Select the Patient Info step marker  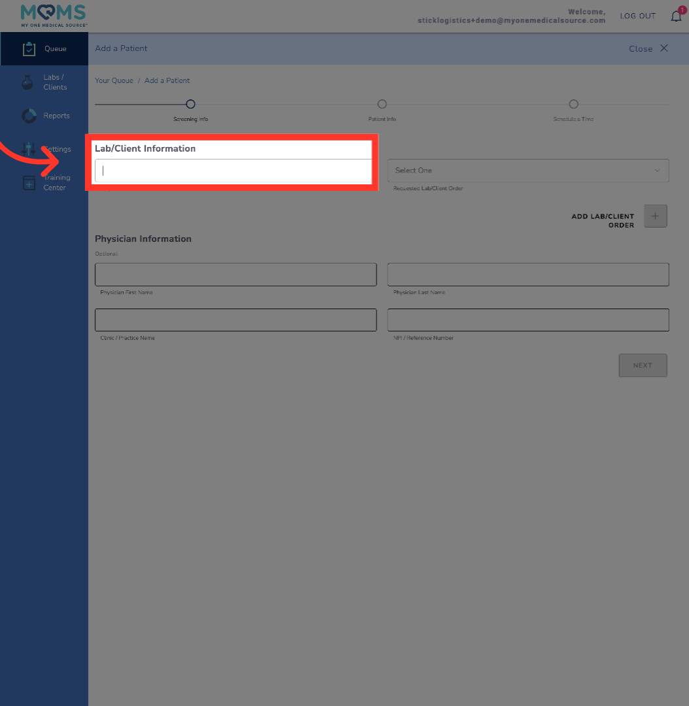click(x=382, y=104)
